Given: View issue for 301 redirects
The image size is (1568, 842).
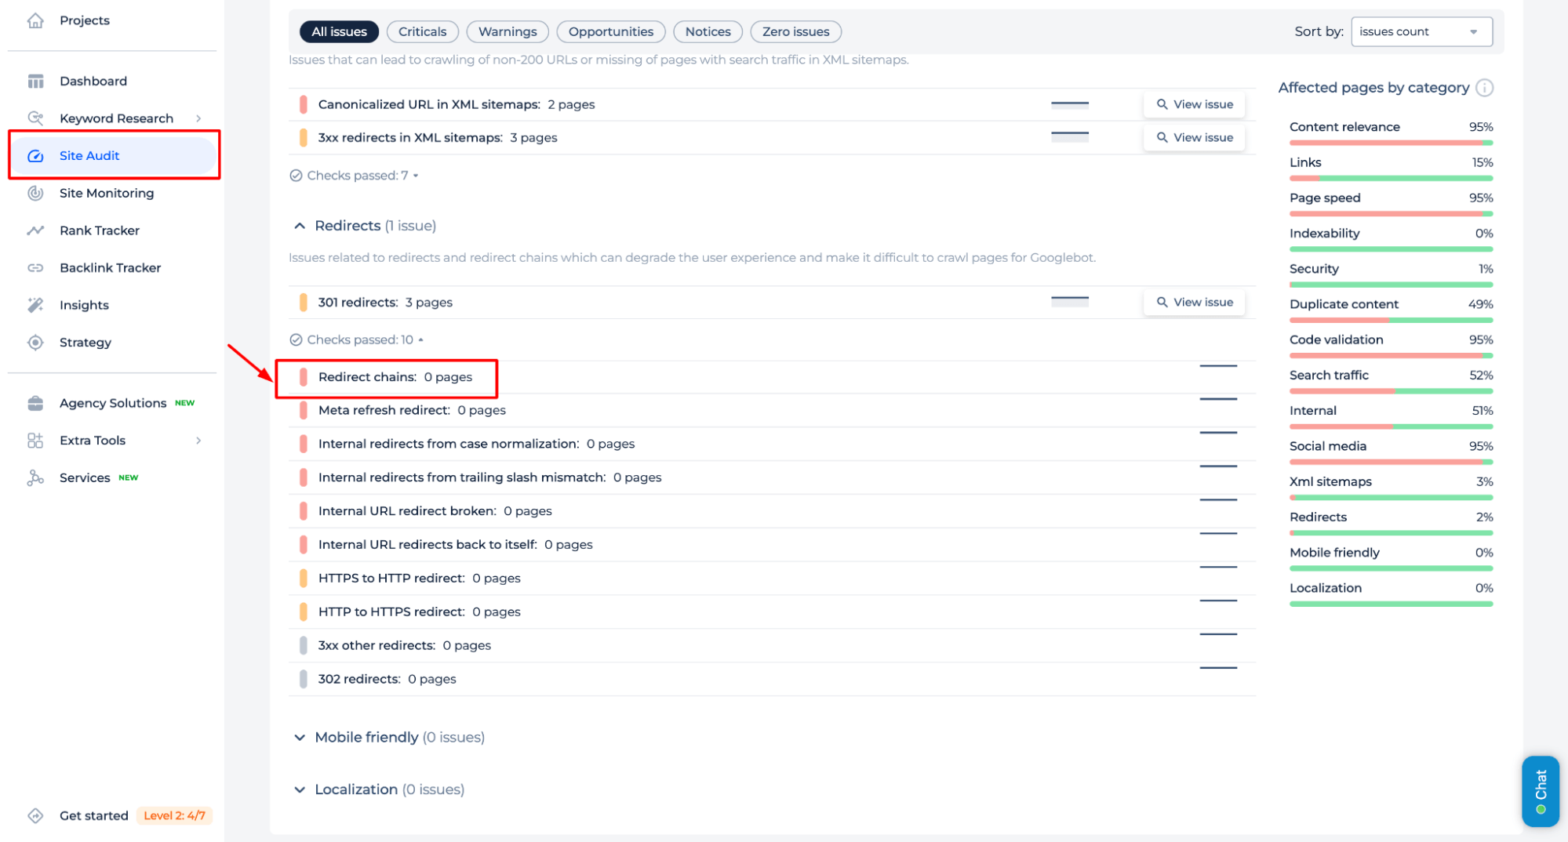Looking at the screenshot, I should (1194, 302).
